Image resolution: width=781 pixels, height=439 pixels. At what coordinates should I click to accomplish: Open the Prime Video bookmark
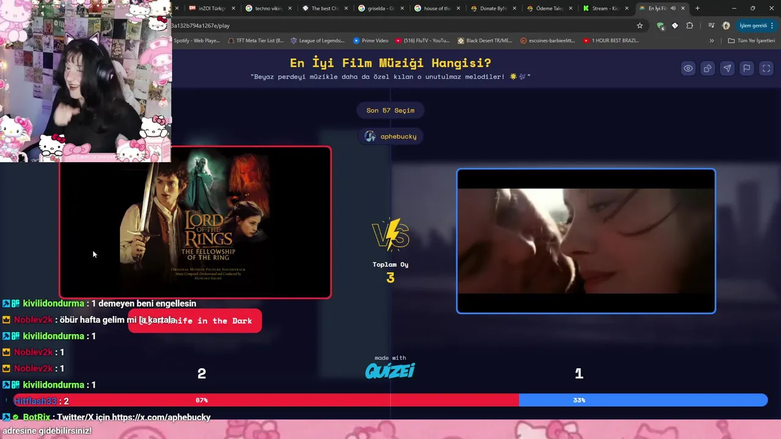point(370,41)
